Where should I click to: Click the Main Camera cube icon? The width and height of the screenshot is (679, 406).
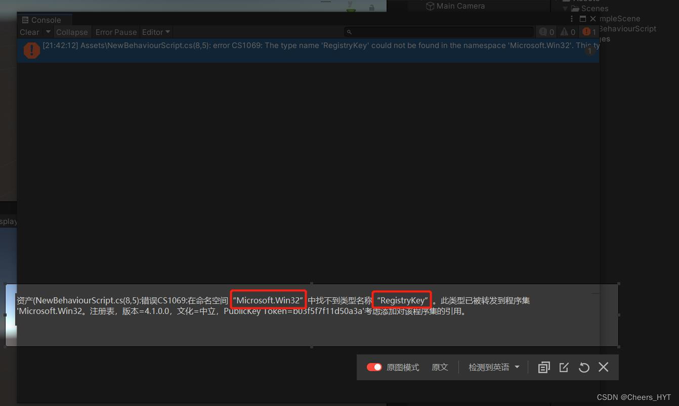click(x=430, y=6)
